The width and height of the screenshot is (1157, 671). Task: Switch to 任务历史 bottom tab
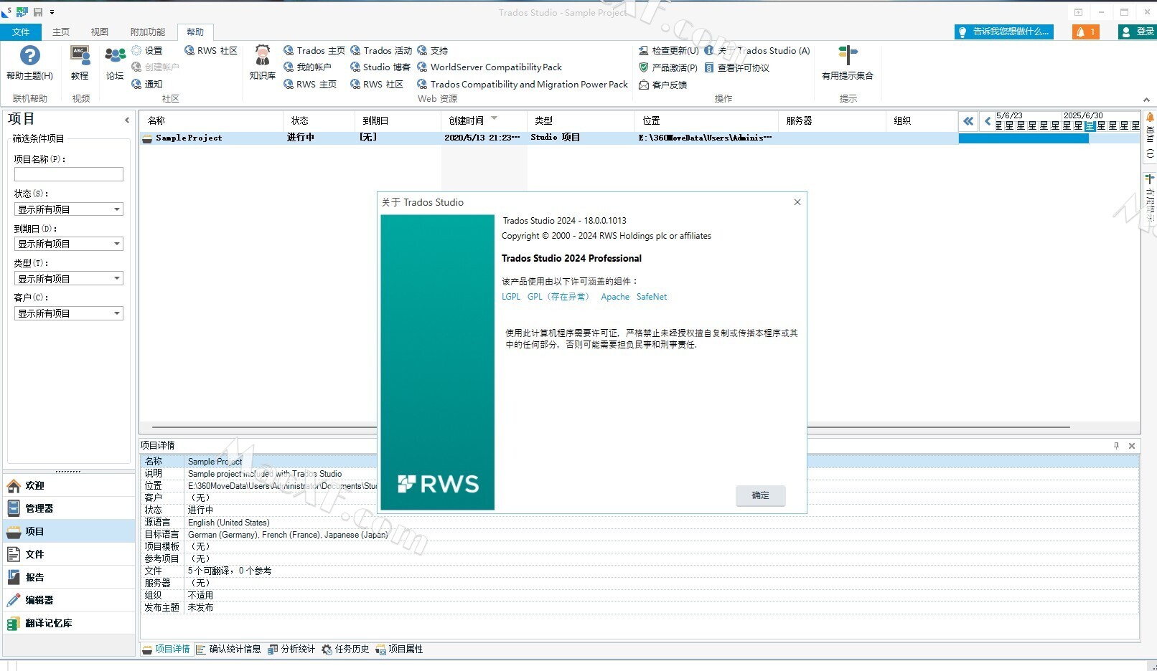345,649
